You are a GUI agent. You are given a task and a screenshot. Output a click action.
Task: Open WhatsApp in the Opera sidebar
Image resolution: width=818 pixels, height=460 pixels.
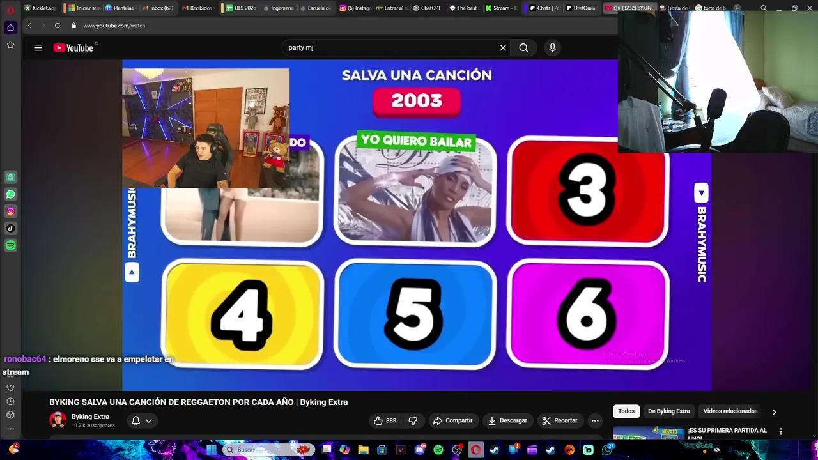(10, 194)
